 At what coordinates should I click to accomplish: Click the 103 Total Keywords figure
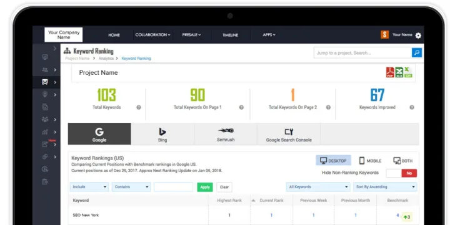tap(106, 95)
